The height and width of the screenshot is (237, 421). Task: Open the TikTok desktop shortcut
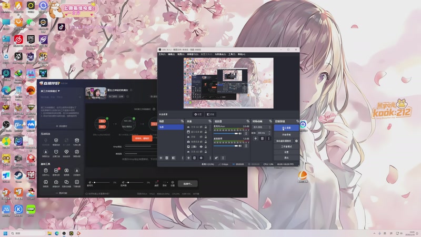tap(62, 27)
